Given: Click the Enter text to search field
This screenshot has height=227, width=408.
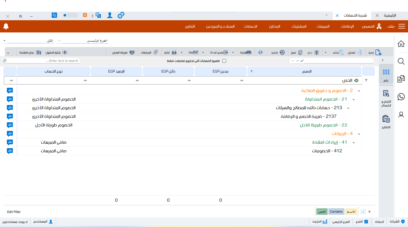Looking at the screenshot, I should pyautogui.click(x=43, y=61).
